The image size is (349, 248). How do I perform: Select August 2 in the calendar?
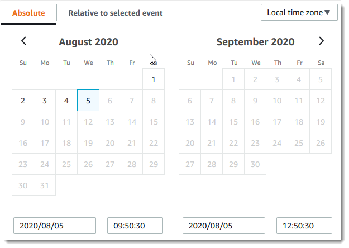(x=23, y=101)
